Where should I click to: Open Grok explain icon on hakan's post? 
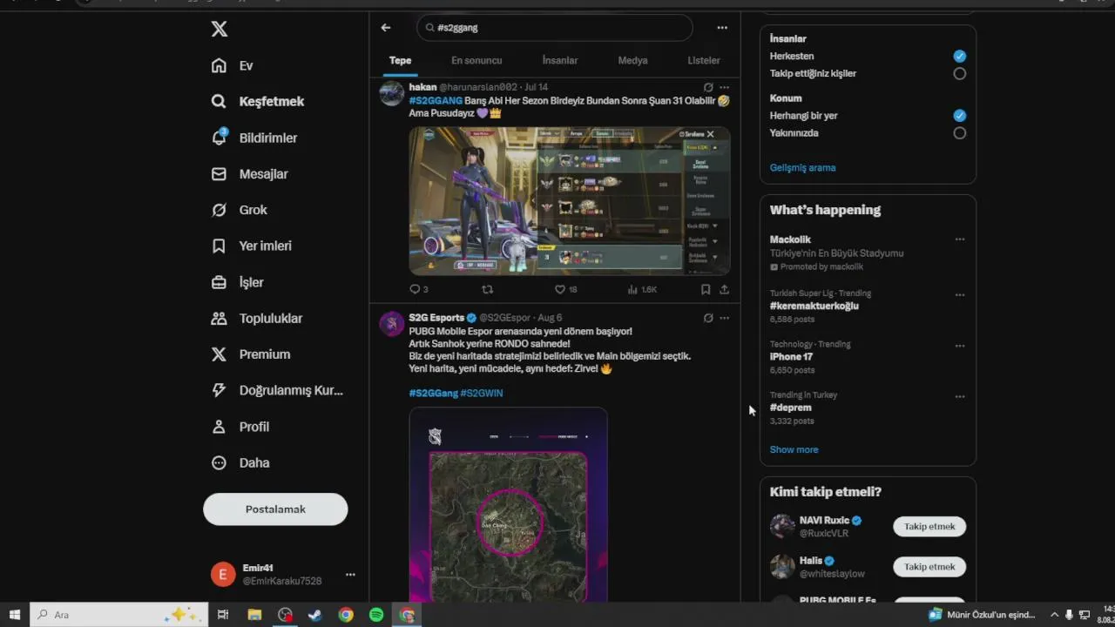[708, 87]
